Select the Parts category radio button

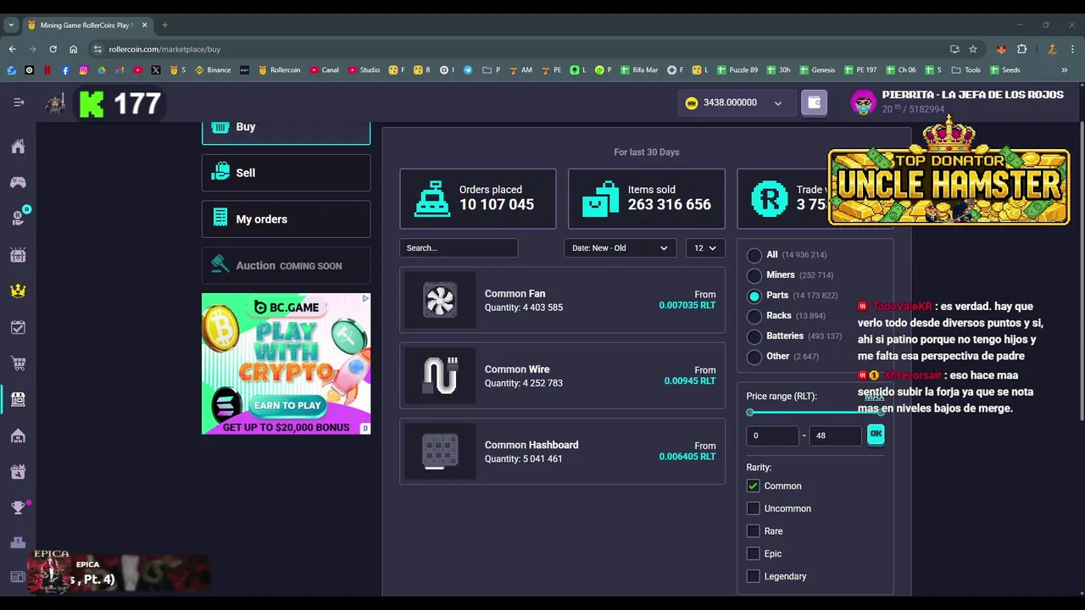pyautogui.click(x=754, y=296)
